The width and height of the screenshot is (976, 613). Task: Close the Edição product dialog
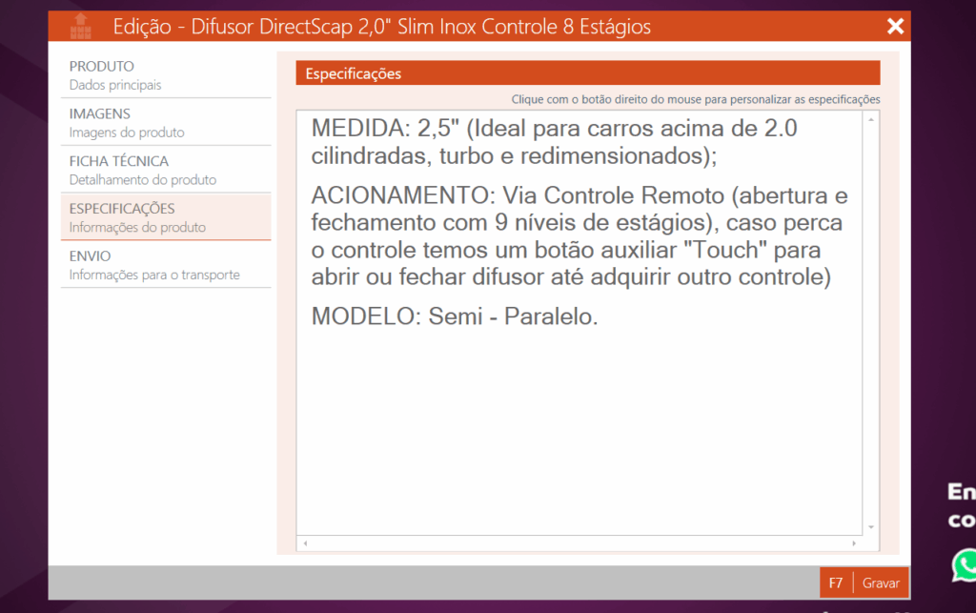point(895,27)
